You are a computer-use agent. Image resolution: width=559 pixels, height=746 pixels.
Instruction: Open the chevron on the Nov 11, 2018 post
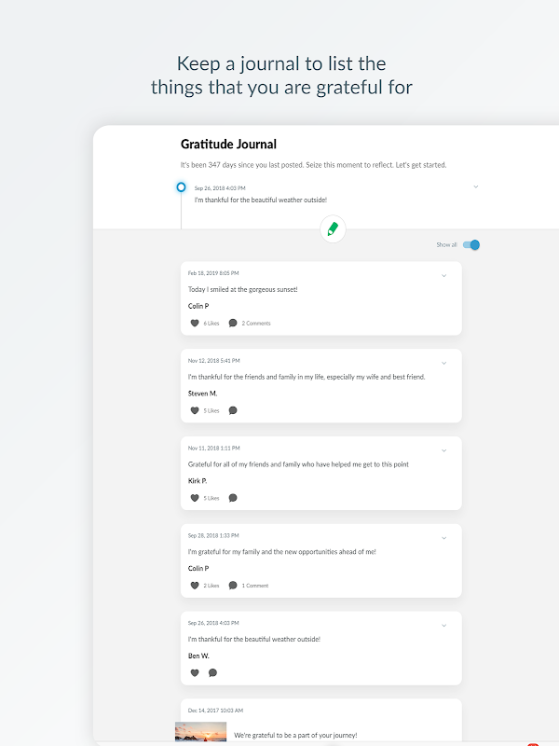[x=443, y=450]
